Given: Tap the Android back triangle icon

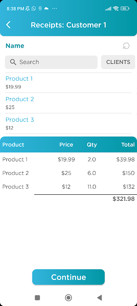Looking at the screenshot, I should click(99, 298).
